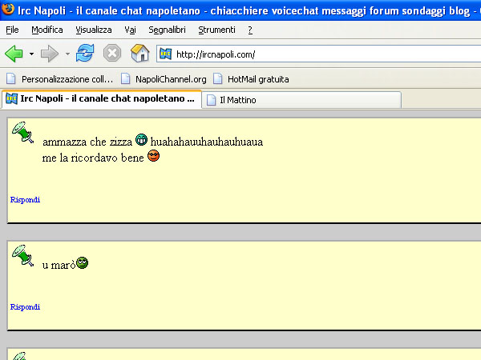The image size is (481, 360).
Task: Click the page icon on Il Mattino tab
Action: coord(211,100)
